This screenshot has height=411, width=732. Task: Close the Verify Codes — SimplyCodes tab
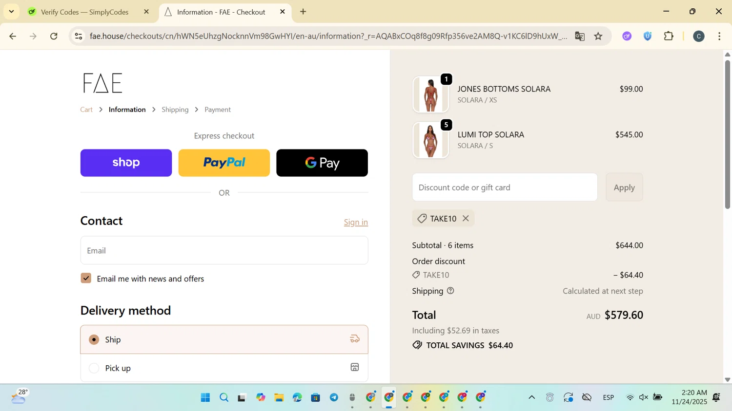tap(146, 12)
